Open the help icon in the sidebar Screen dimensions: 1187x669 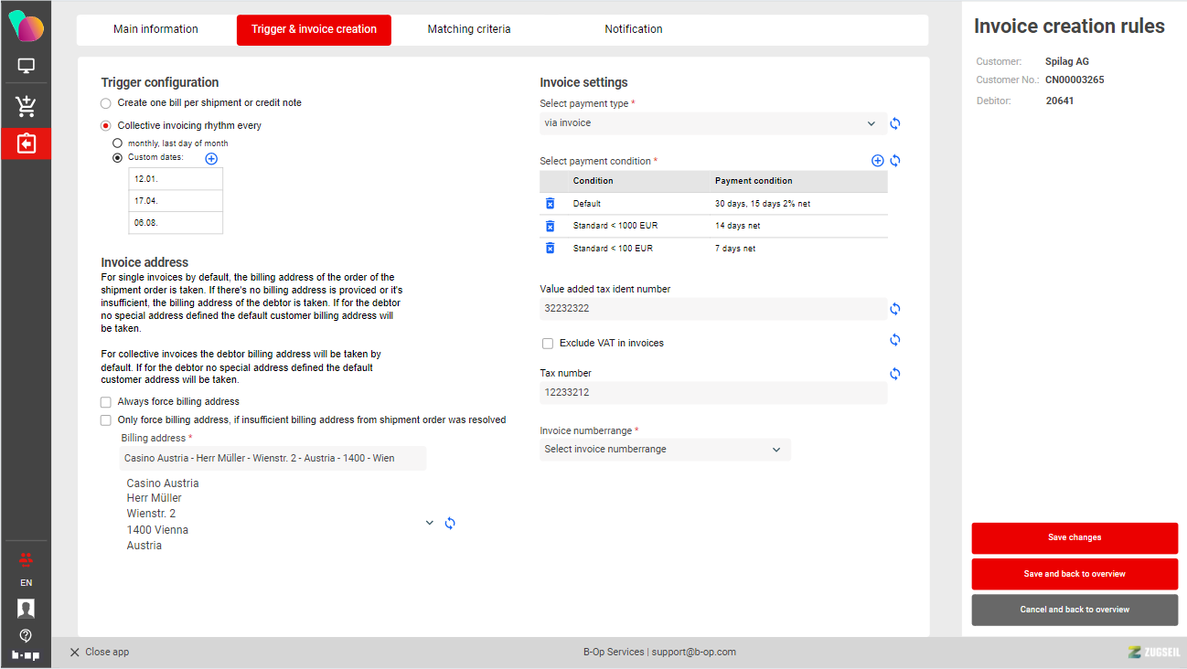coord(26,635)
